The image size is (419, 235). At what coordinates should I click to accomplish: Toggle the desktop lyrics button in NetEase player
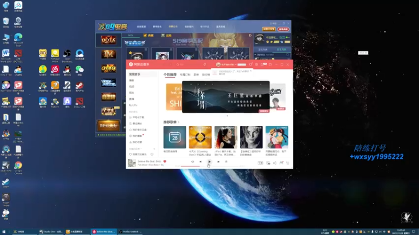click(226, 162)
